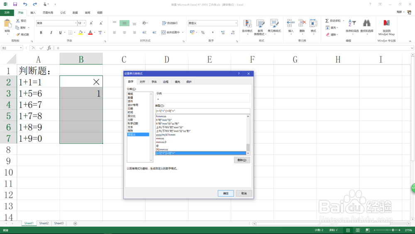Cancel dialog with 取消 button
Image resolution: width=415 pixels, height=234 pixels.
pos(244,193)
